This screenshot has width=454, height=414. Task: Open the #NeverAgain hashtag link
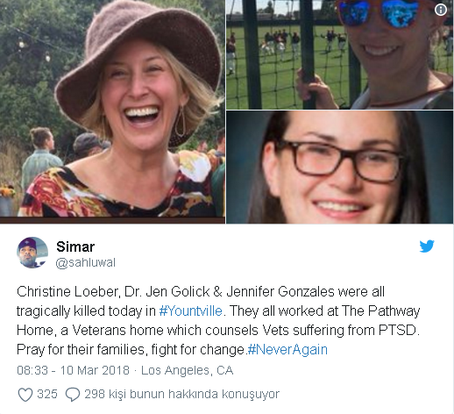[x=287, y=349]
